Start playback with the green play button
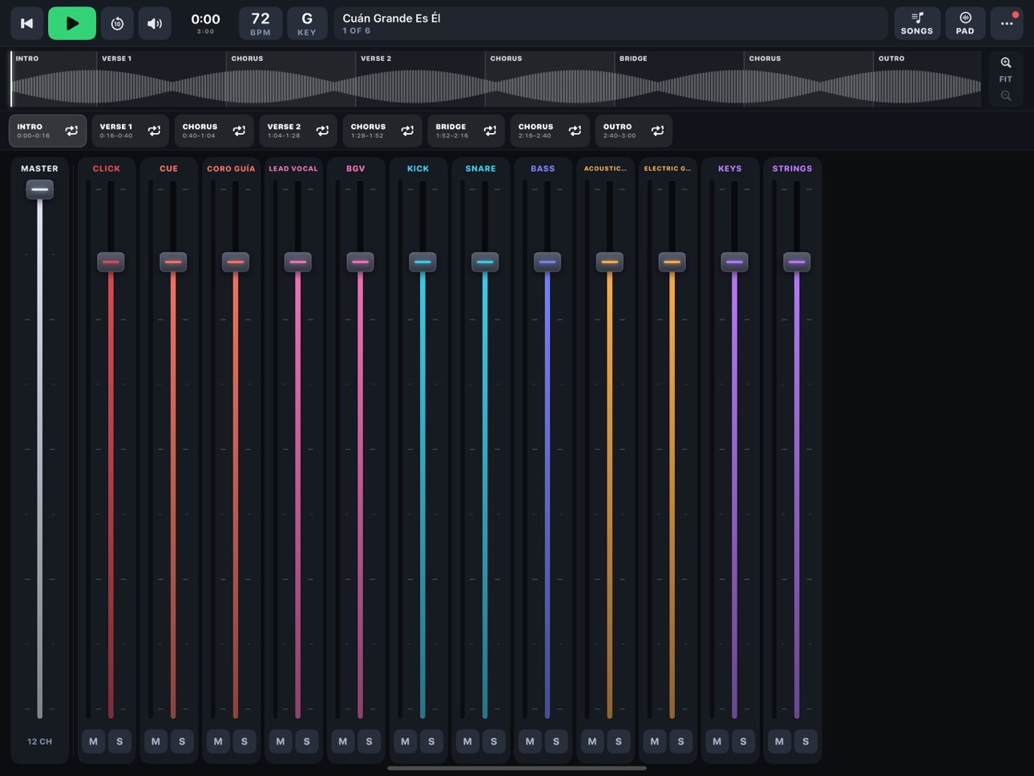Screen dimensions: 1034x776 tap(72, 23)
